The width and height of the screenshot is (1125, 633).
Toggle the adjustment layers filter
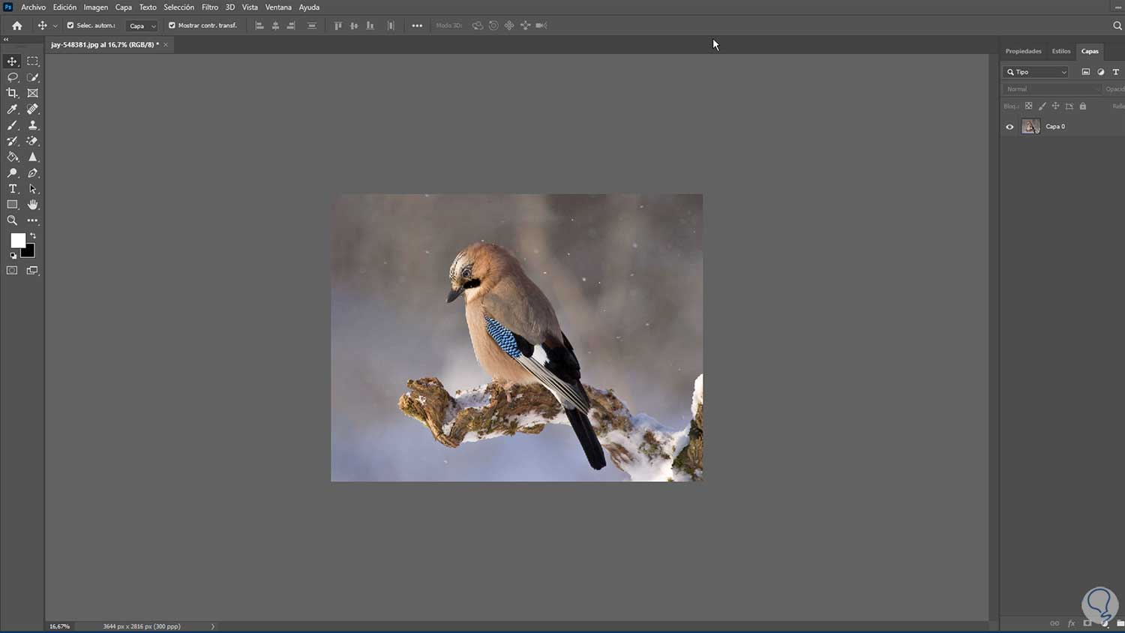pos(1101,72)
